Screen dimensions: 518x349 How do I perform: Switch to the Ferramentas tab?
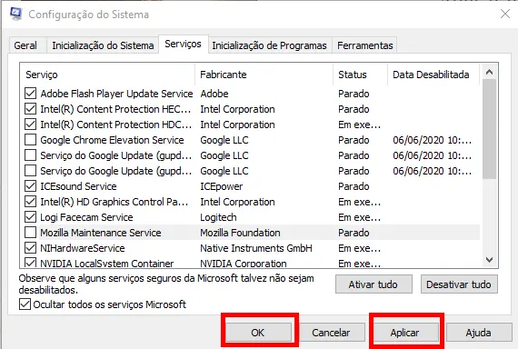click(x=365, y=45)
